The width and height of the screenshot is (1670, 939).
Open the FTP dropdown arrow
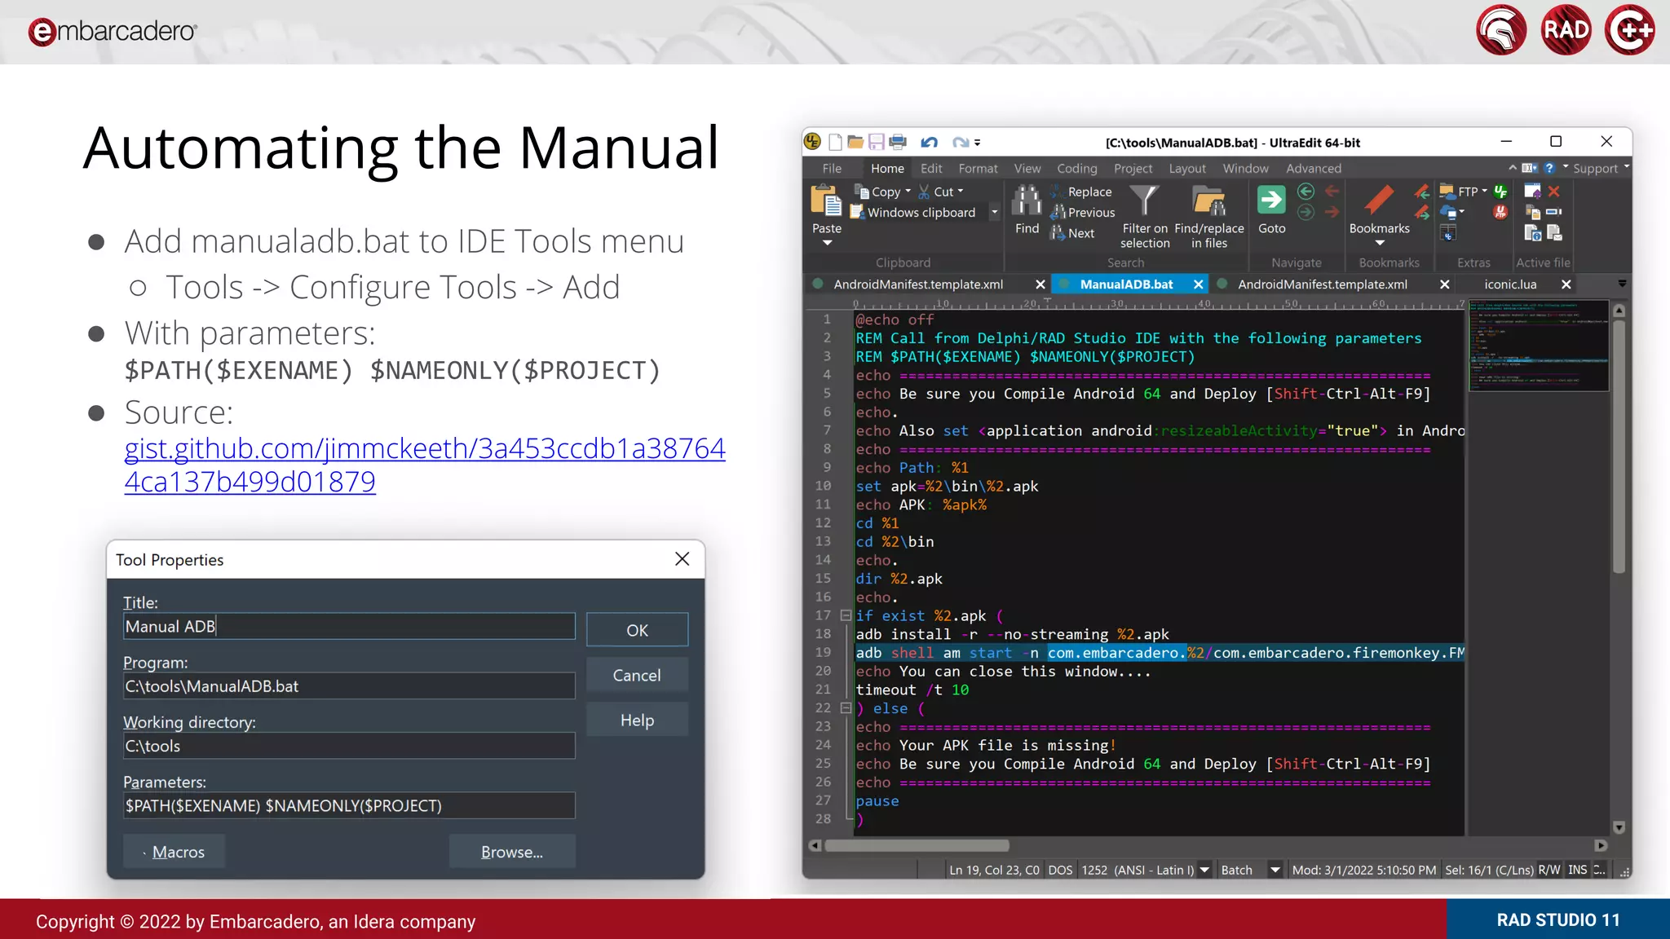(1484, 192)
